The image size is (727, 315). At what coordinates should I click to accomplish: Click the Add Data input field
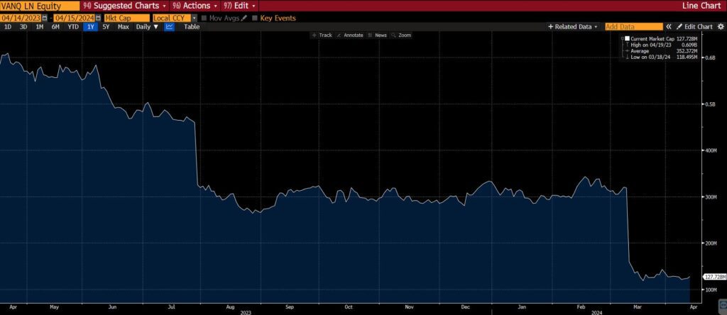point(633,26)
